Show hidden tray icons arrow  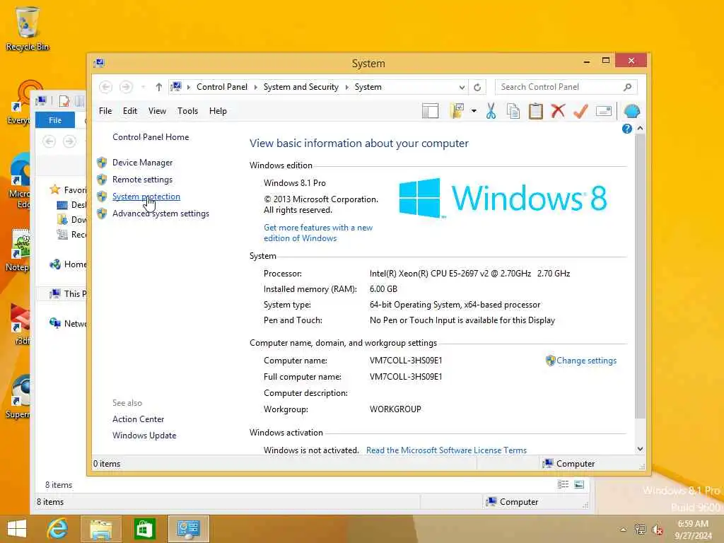pos(623,530)
